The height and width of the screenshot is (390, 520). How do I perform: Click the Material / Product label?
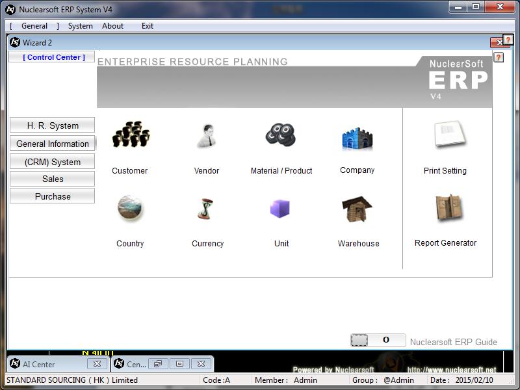(x=281, y=170)
